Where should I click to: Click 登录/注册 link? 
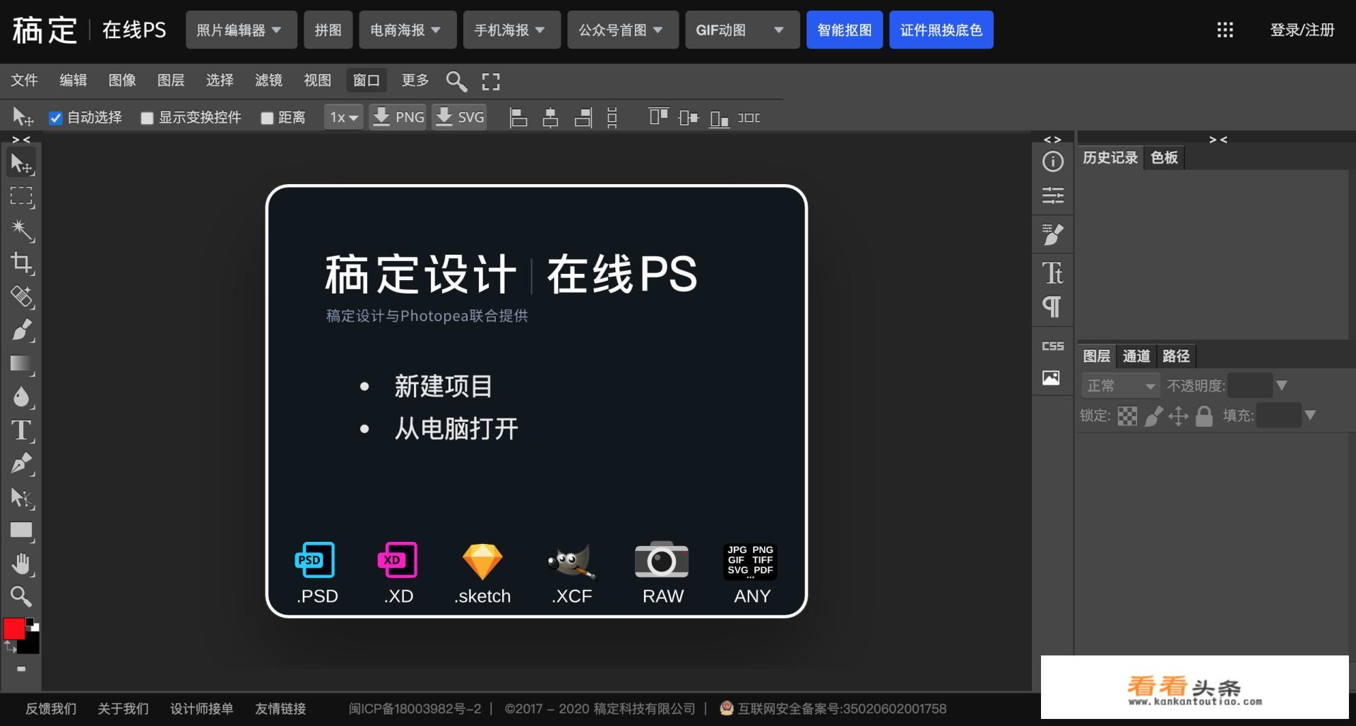[x=1302, y=30]
